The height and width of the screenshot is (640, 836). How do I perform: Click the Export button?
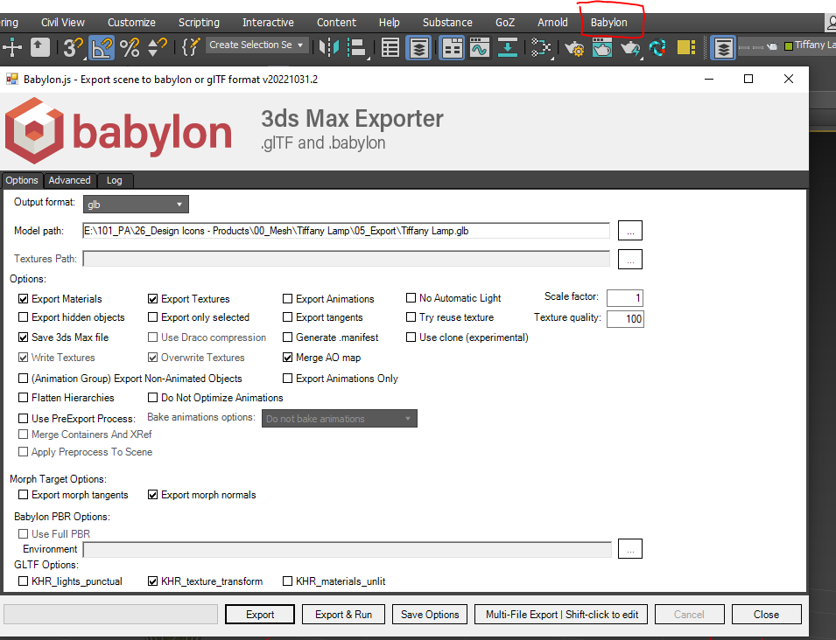[260, 615]
